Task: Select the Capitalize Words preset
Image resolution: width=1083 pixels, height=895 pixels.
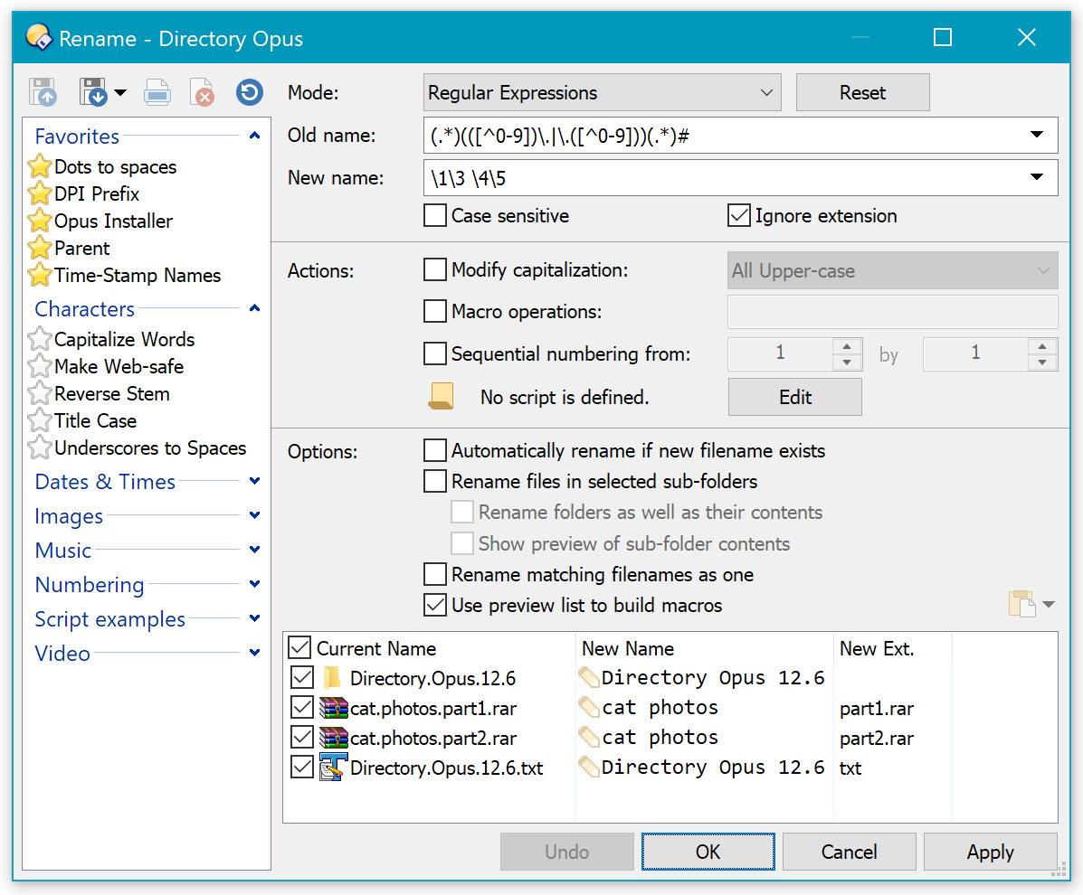Action: pos(124,339)
